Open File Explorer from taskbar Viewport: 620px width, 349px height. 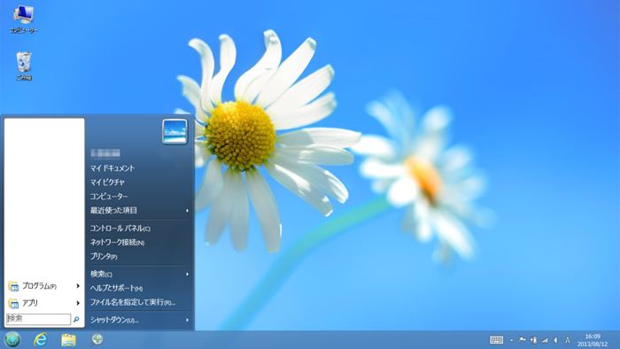click(68, 339)
